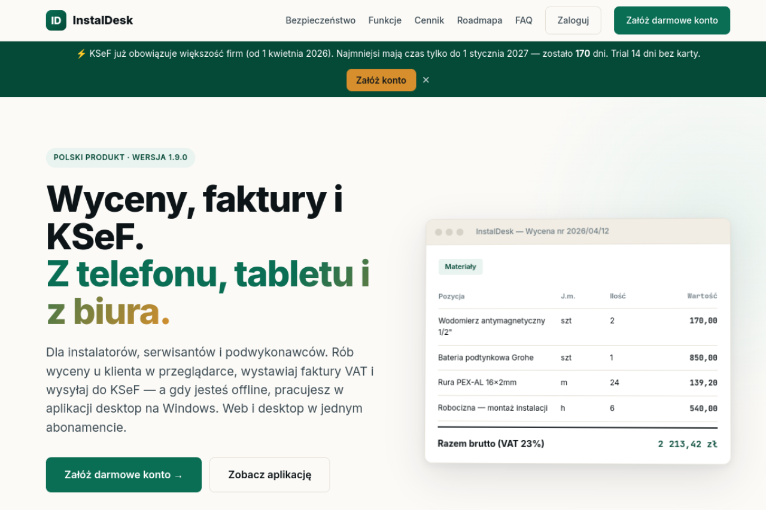Open the FAQ nav link
The height and width of the screenshot is (510, 766).
[x=524, y=20]
